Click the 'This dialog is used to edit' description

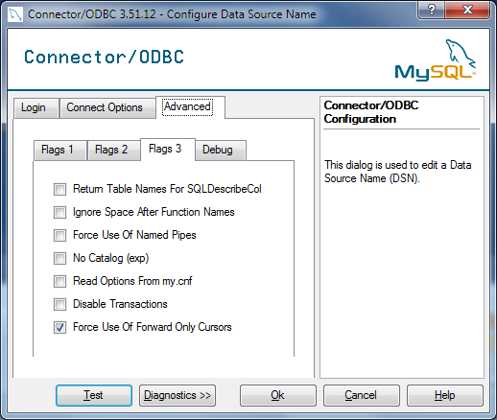tap(398, 172)
